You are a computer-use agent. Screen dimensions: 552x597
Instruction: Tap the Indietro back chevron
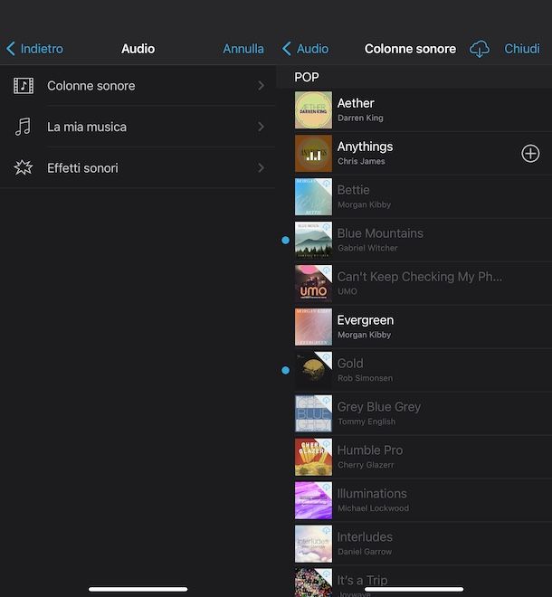pyautogui.click(x=11, y=49)
